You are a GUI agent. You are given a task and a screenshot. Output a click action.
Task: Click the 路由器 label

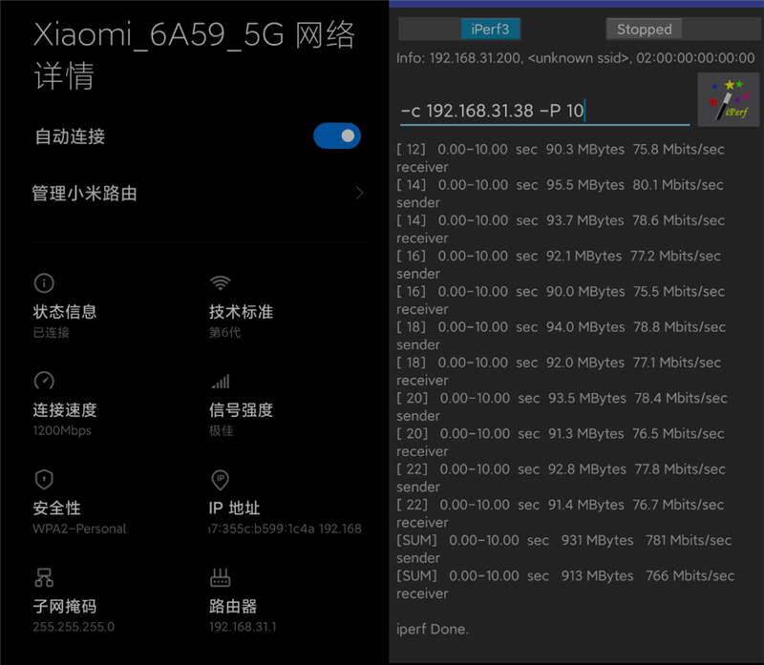(x=233, y=606)
